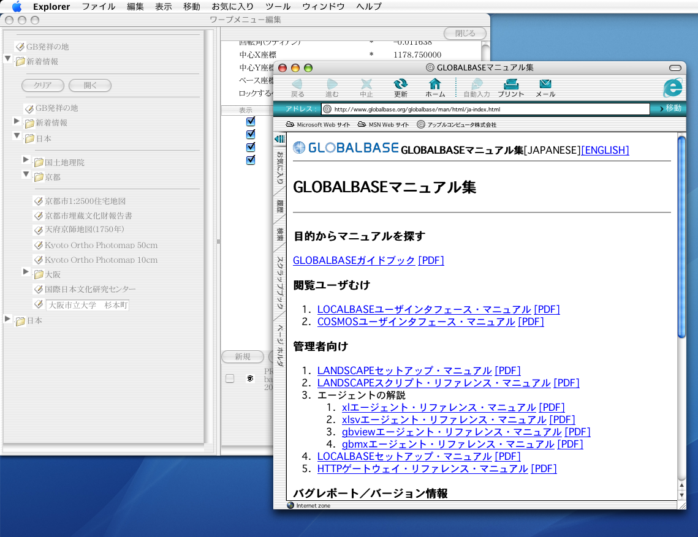Click the 開く button
The height and width of the screenshot is (537, 698).
(x=90, y=85)
